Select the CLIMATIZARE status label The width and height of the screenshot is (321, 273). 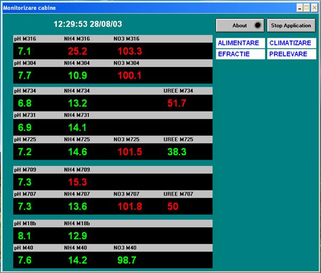(291, 42)
